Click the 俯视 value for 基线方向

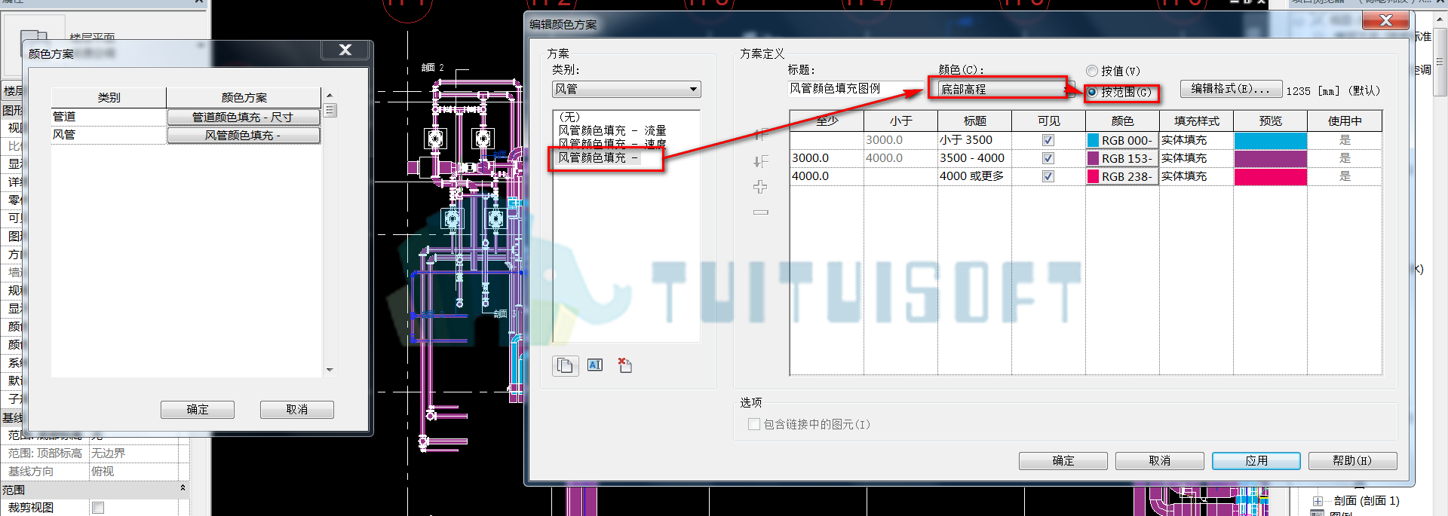click(133, 472)
